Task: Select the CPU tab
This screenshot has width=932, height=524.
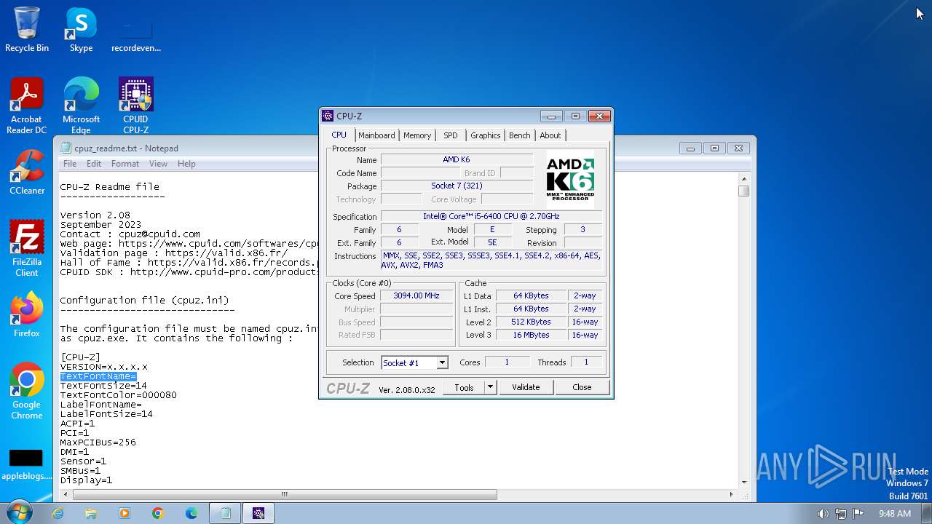Action: [x=339, y=135]
